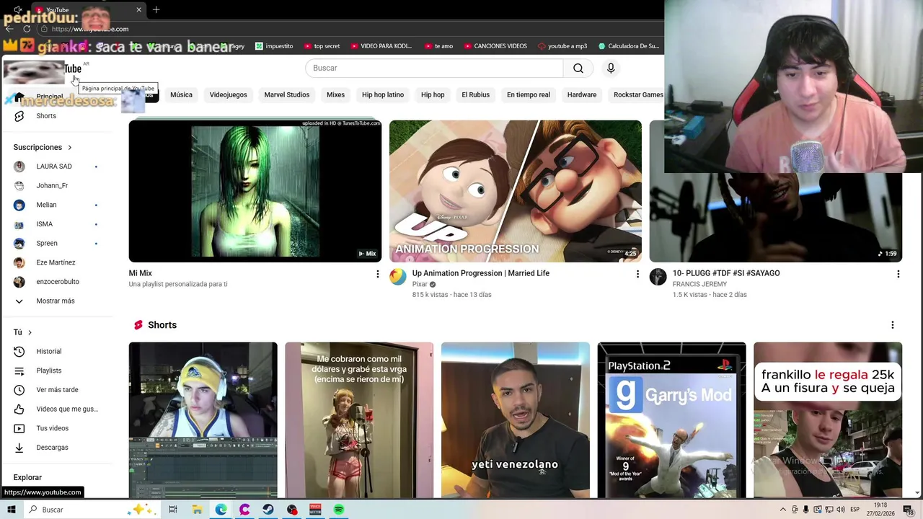Show hidden system tray icons
Screen dimensions: 923x519
click(x=783, y=510)
